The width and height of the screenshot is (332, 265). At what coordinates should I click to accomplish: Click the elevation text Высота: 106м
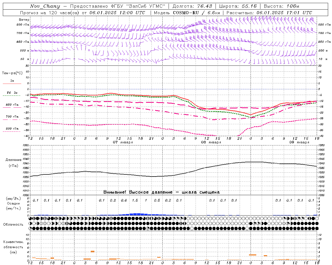(281, 6)
